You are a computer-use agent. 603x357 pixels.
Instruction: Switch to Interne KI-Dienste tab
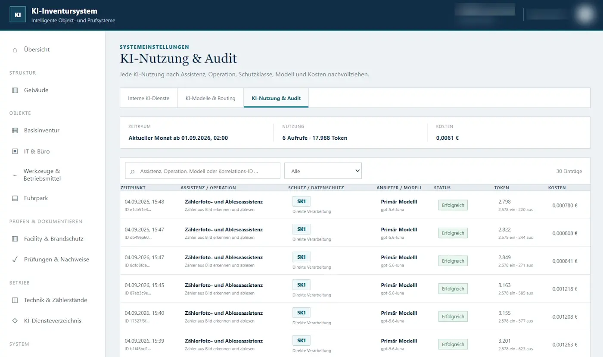tap(149, 98)
